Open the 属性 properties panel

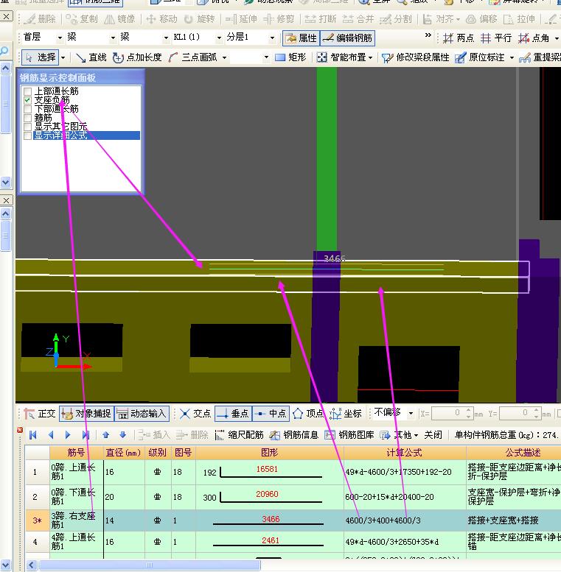pyautogui.click(x=302, y=38)
